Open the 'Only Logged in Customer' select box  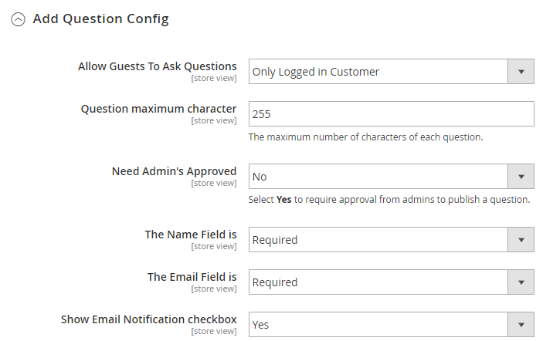point(378,72)
